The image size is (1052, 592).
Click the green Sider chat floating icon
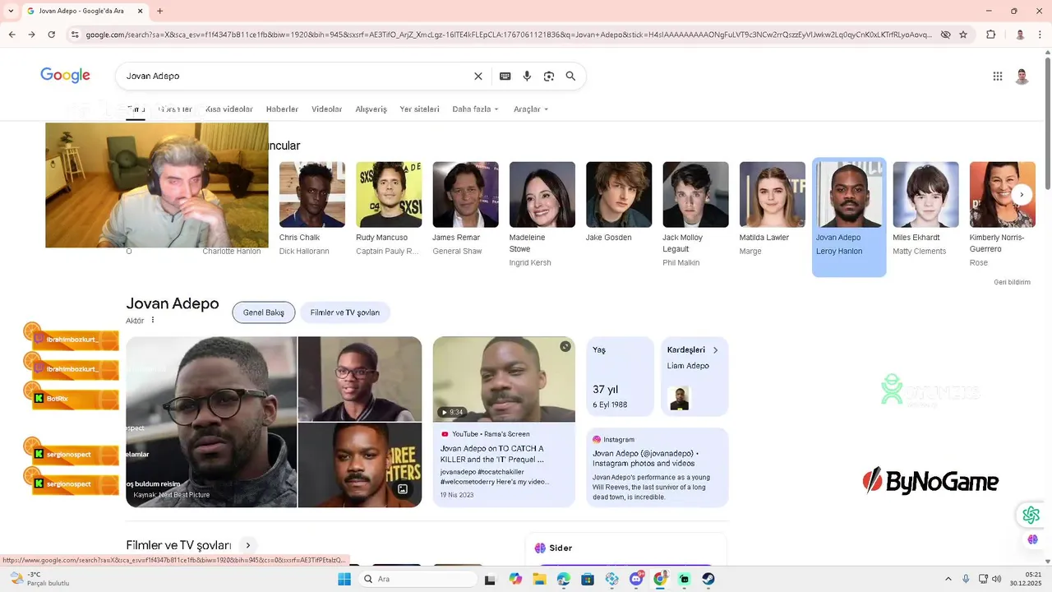[x=1031, y=516]
